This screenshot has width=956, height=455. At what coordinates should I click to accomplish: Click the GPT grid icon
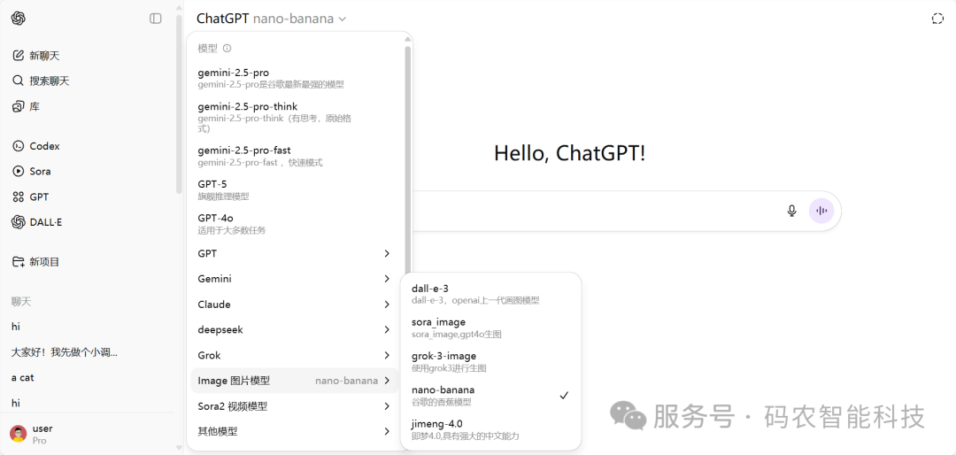19,197
